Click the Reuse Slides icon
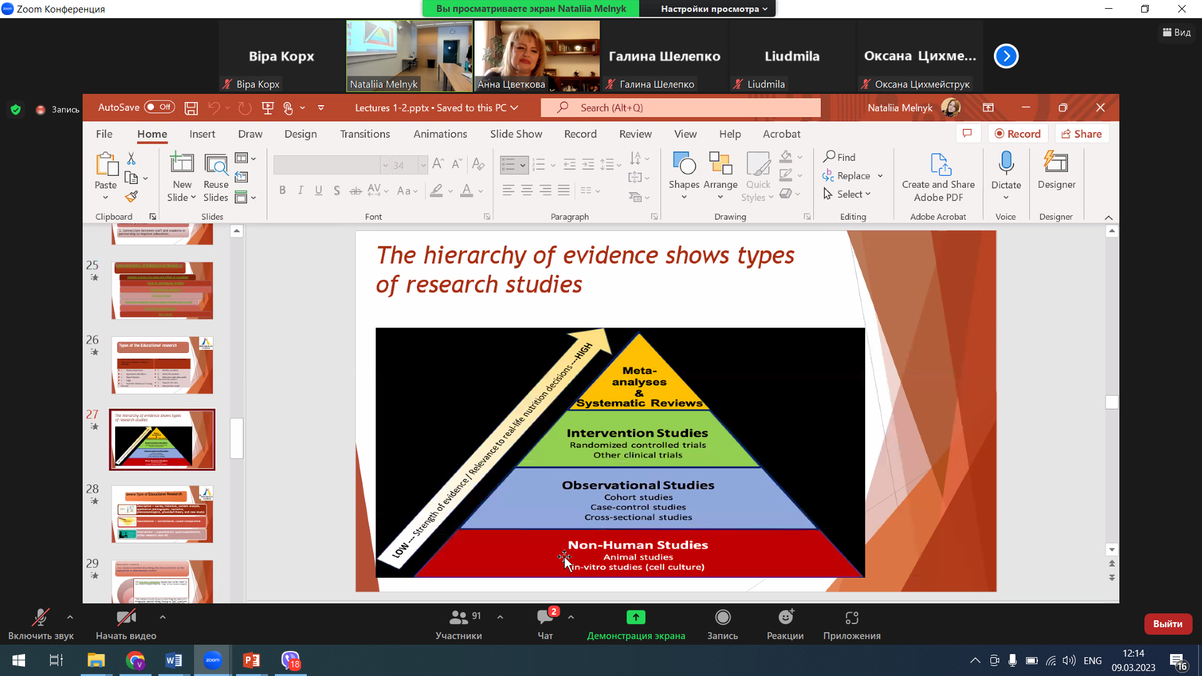Image resolution: width=1202 pixels, height=676 pixels. click(216, 164)
